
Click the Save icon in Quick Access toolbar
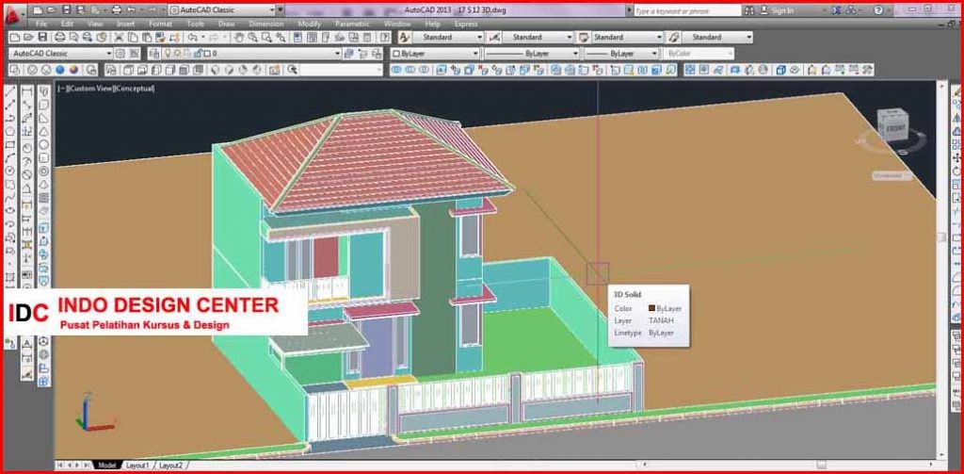[67, 9]
